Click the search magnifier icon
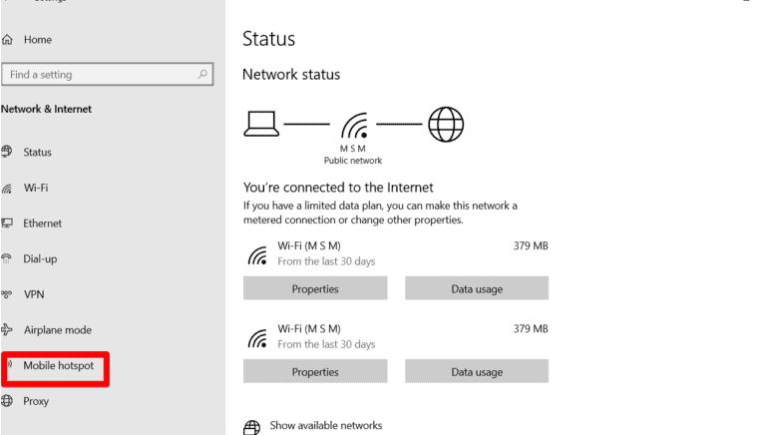 [202, 74]
